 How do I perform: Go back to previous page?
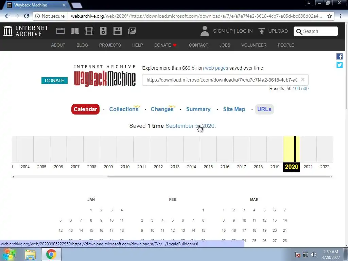(x=7, y=16)
